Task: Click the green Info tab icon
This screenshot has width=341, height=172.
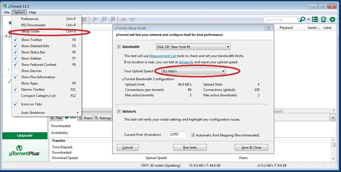Action: click(67, 117)
